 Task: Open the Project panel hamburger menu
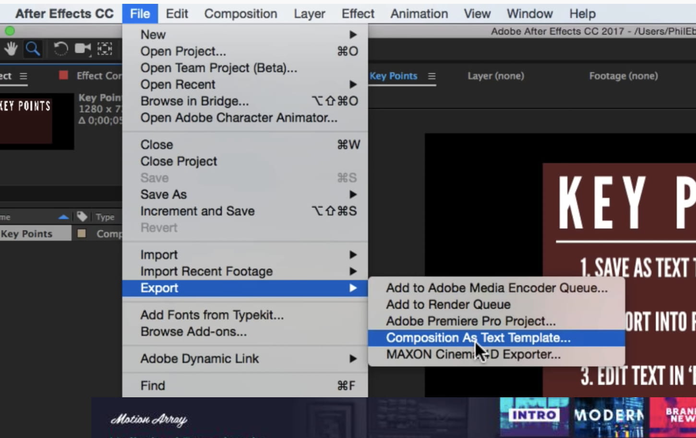23,76
